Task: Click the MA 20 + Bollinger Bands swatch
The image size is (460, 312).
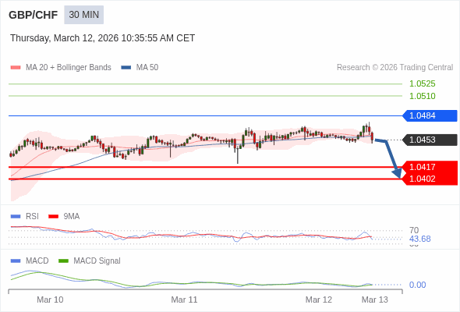Action: click(x=16, y=68)
